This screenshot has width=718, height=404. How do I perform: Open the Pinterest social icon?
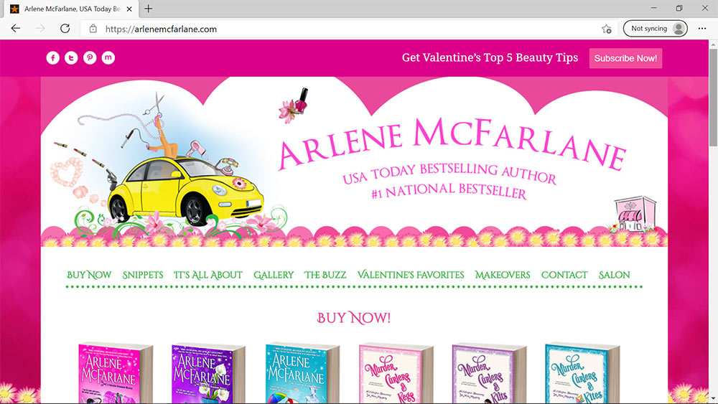[90, 58]
